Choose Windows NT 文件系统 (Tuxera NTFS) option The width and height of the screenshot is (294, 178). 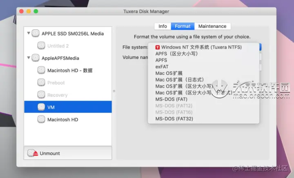pyautogui.click(x=203, y=47)
